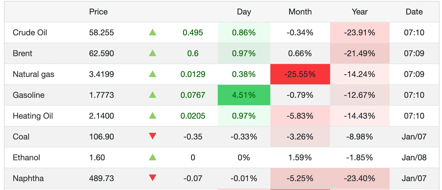Click the red down arrow for Coal
This screenshot has height=190, width=442.
pyautogui.click(x=152, y=136)
